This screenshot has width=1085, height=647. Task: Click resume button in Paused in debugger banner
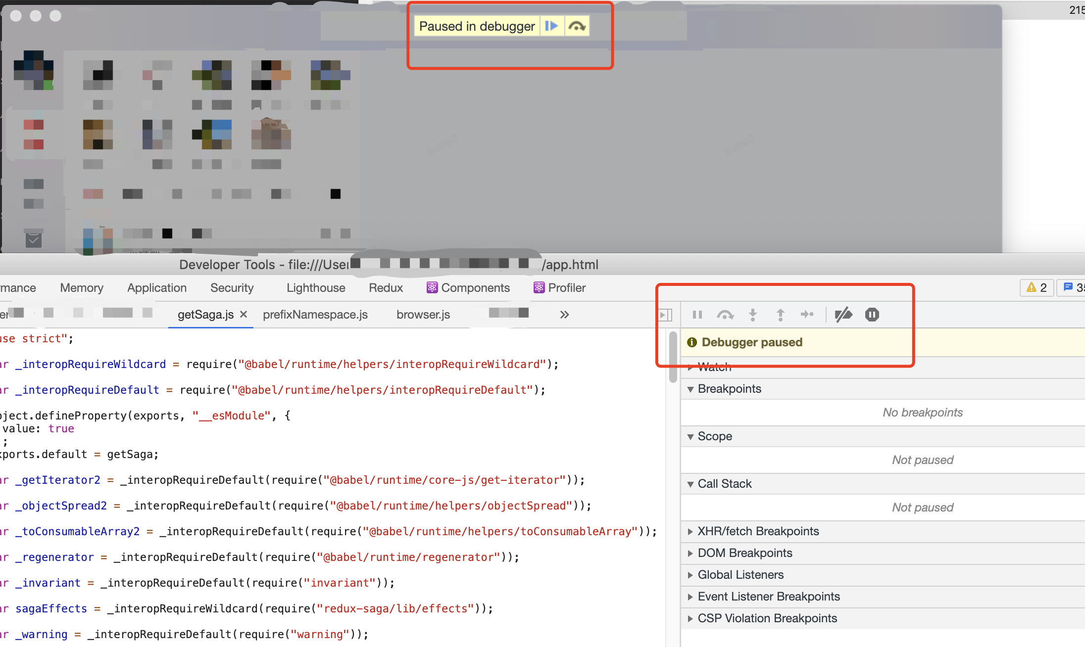click(551, 26)
